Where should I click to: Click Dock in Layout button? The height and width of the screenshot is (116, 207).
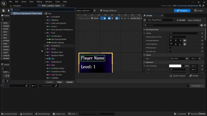click(x=178, y=76)
